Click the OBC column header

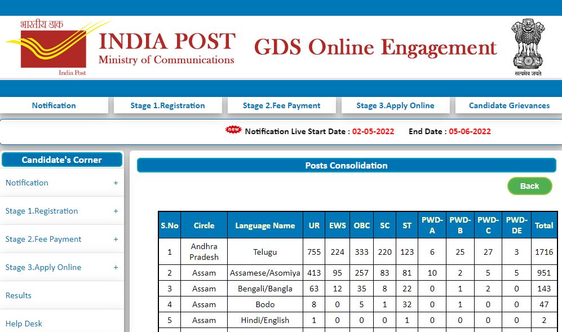click(362, 225)
